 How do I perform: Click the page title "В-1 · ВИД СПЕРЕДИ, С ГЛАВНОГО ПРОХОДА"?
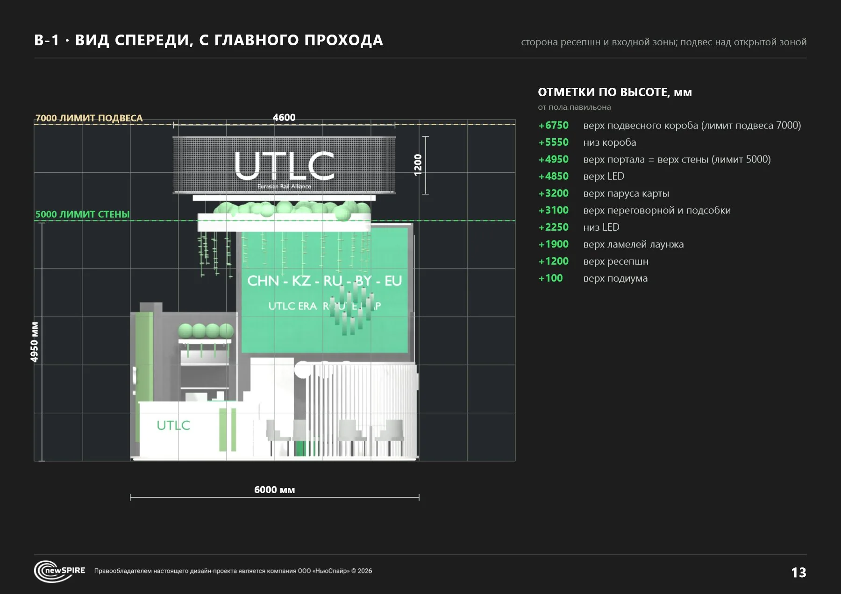208,41
